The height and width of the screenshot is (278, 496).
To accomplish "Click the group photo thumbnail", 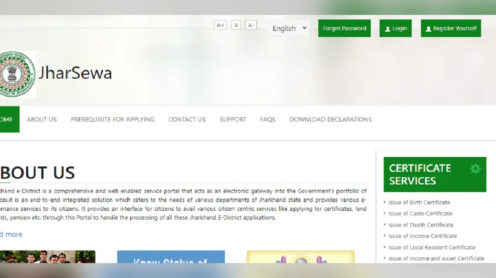I will coord(47,257).
